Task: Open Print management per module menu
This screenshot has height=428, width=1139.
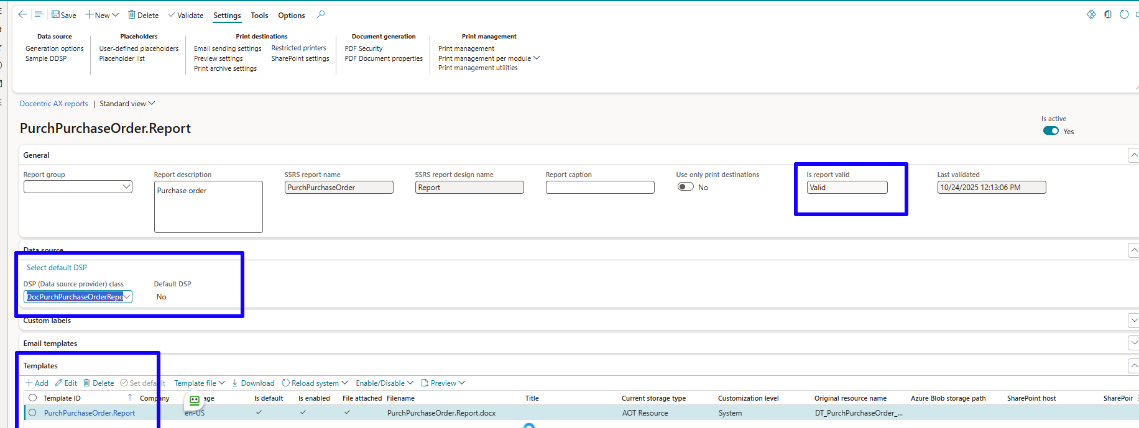Action: 489,58
